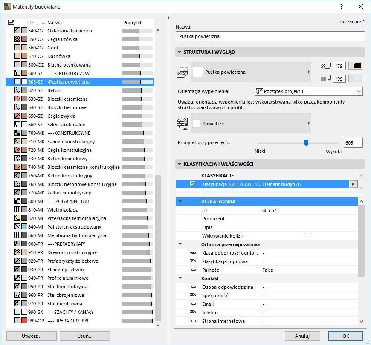
Task: Open classification arrow for Element budynku
Action: click(353, 184)
